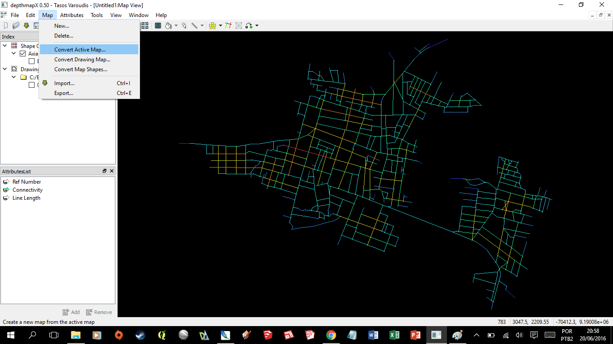Tick the empty checkbox under the Axial map
The width and height of the screenshot is (613, 344).
tap(31, 61)
